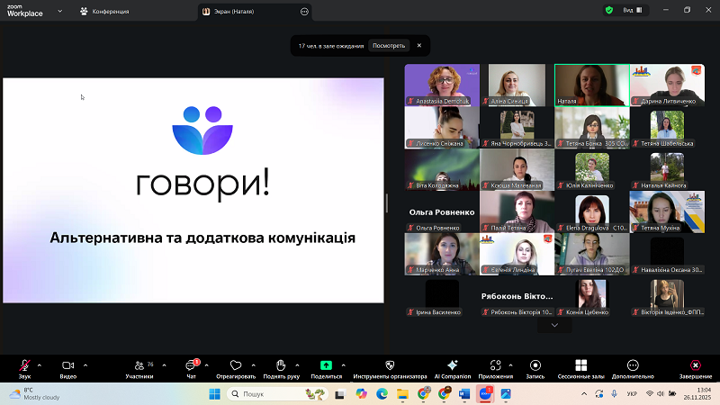Viewport: 720px width, 405px height.
Task: Select Наталя's highlighted video thumbnail
Action: pyautogui.click(x=591, y=85)
